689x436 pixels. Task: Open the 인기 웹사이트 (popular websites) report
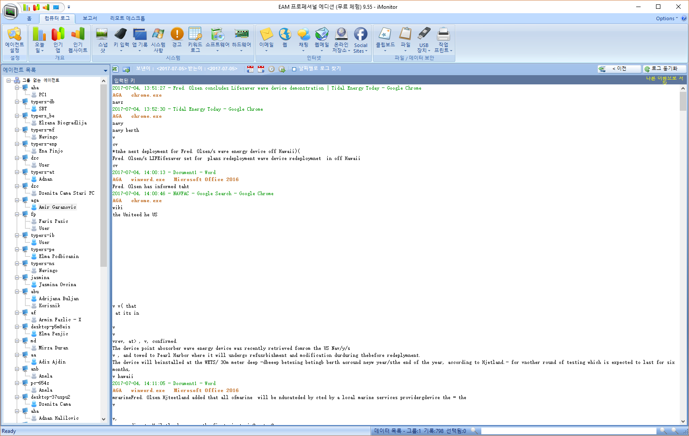tap(78, 40)
